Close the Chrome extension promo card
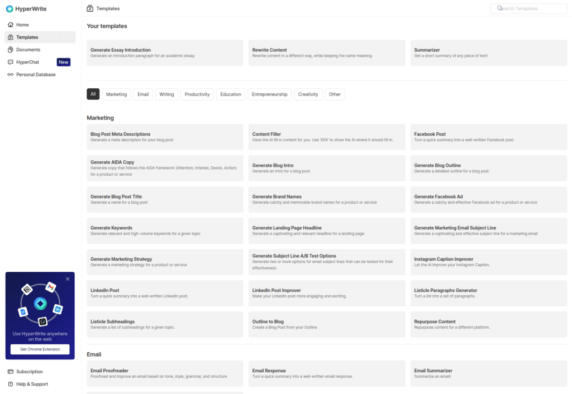Screen dimensions: 572x394 point(68,279)
